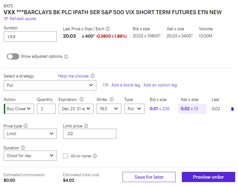This screenshot has height=187, width=238.
Task: Expand the Select a strategy Put dropdown
Action: pyautogui.click(x=50, y=85)
